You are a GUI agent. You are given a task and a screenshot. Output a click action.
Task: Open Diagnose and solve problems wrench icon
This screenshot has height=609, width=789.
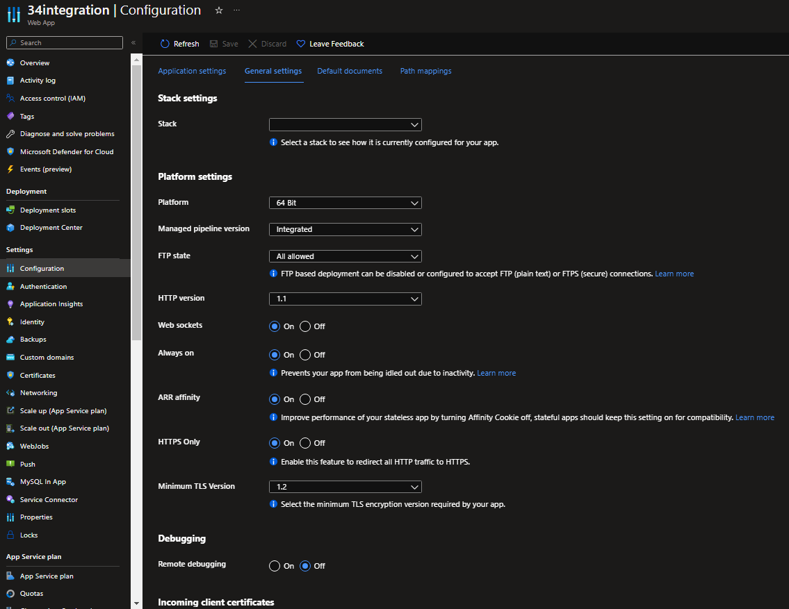(10, 133)
